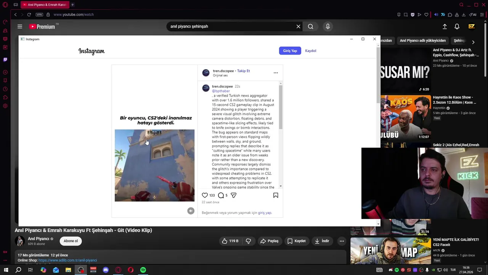Viewport: 488px width, 275px height.
Task: Open Anıl Piyancı channel avatar
Action: point(20,241)
